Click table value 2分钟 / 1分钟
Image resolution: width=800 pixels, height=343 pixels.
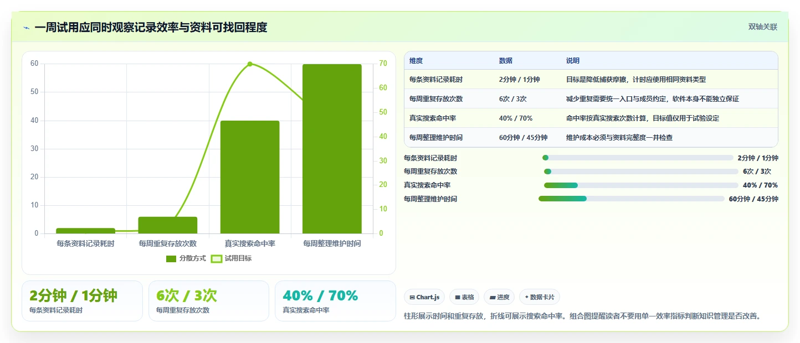point(519,80)
